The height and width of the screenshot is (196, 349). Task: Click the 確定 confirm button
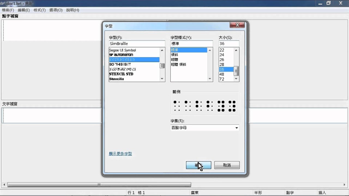(x=198, y=165)
